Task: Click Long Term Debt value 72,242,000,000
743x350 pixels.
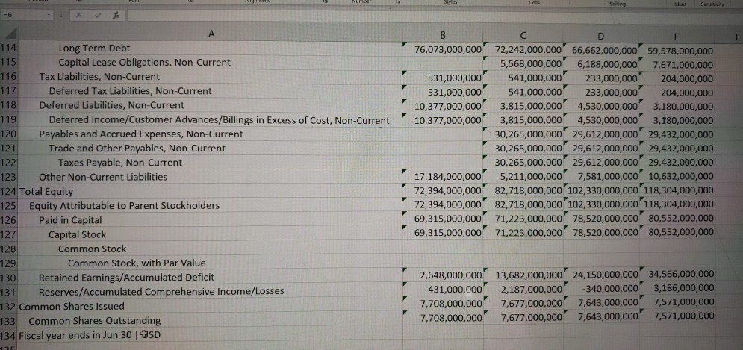Action: point(528,50)
